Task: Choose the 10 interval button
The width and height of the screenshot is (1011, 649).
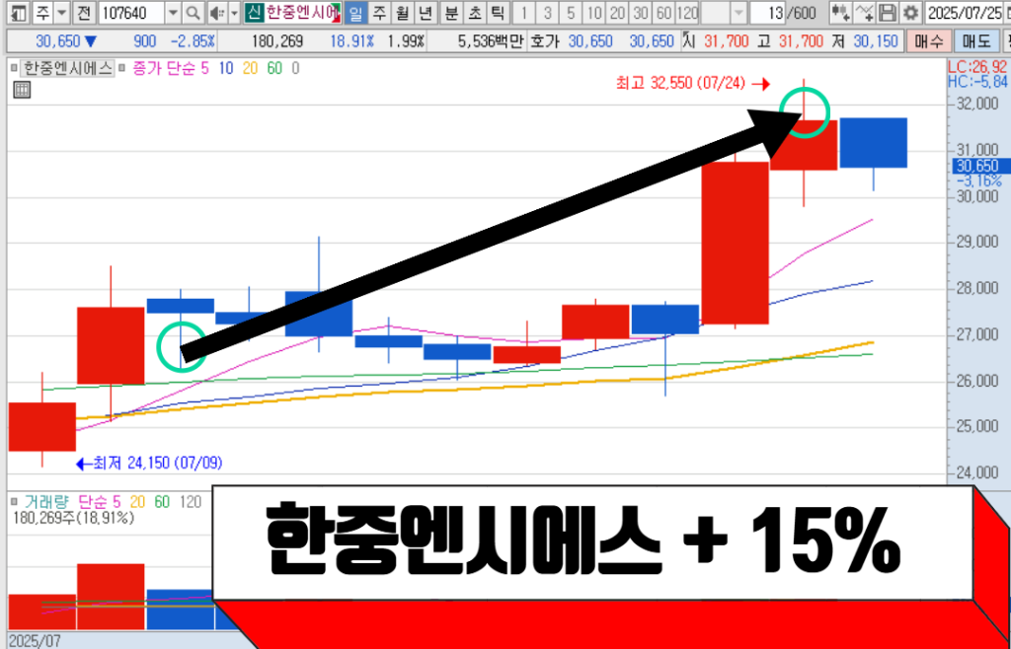Action: pos(595,12)
